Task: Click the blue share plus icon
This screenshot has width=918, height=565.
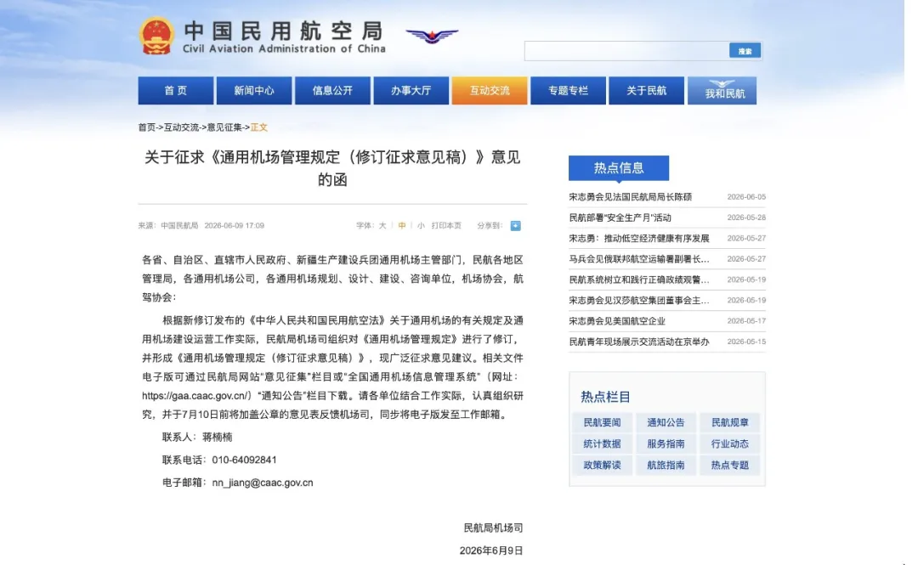Action: pyautogui.click(x=515, y=225)
